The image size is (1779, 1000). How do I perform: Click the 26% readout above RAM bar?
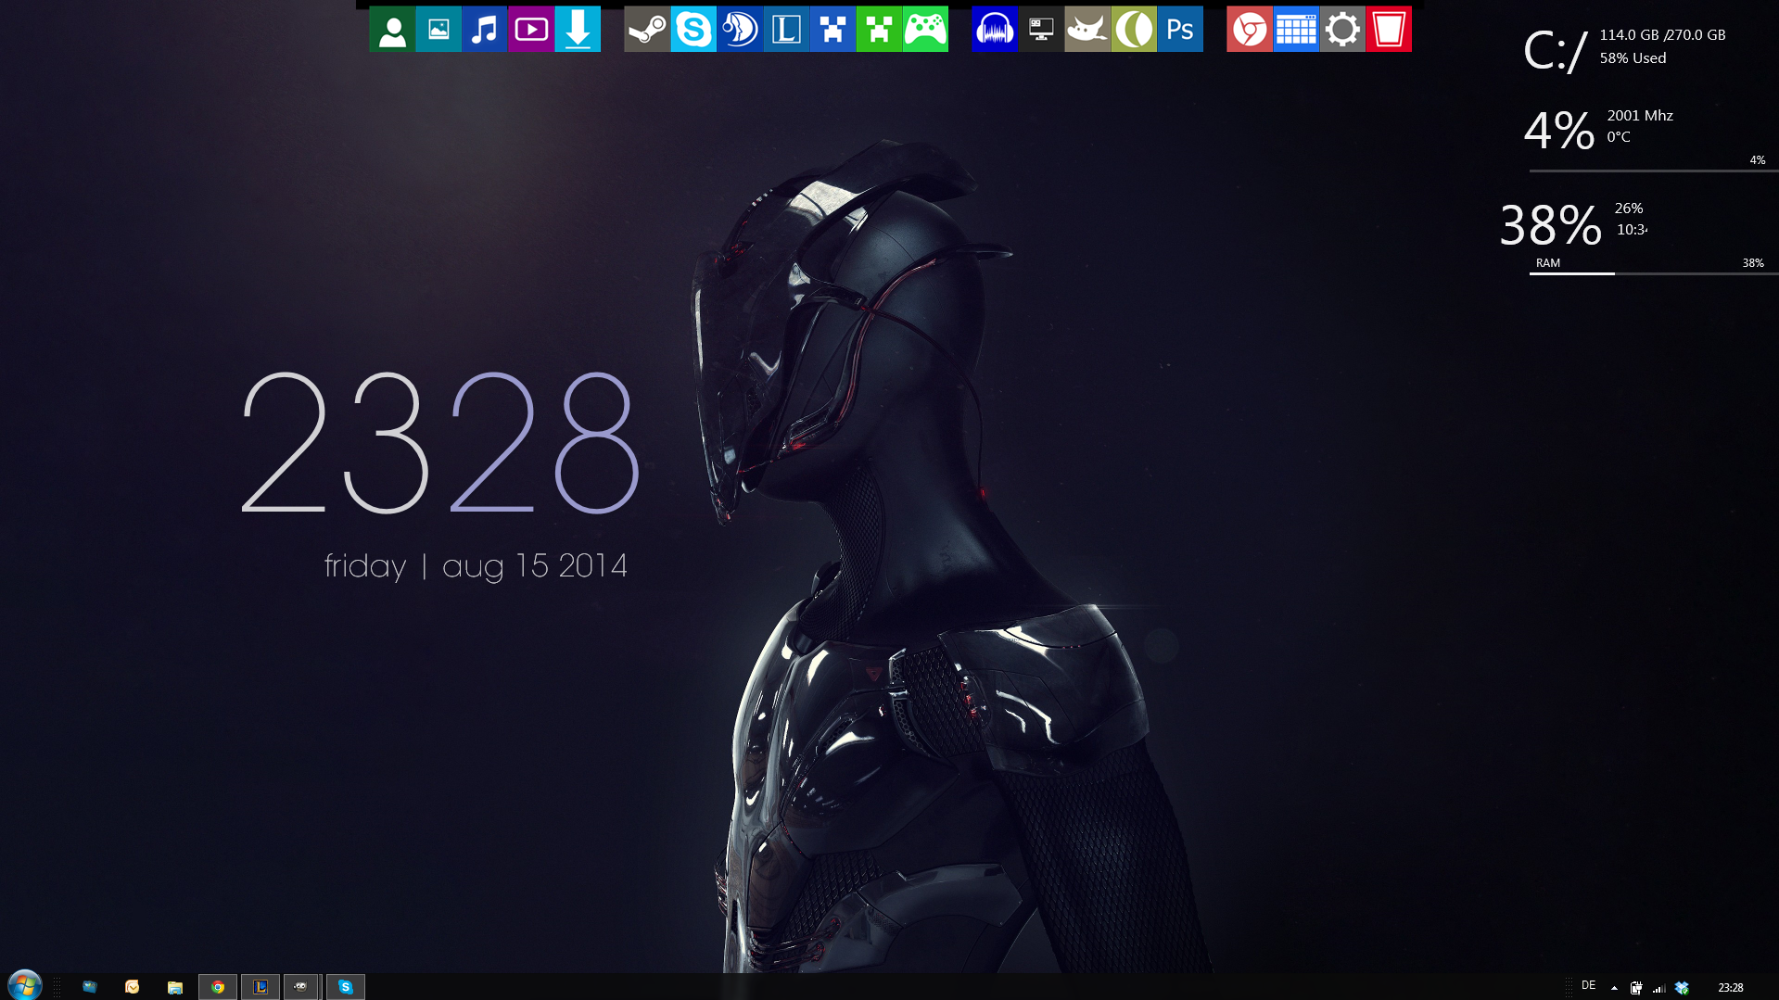tap(1629, 209)
